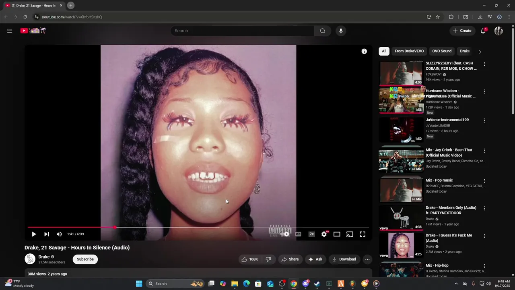Screen dimensions: 515x290
Task: Open Chrome media controls icon
Action: coord(490,17)
